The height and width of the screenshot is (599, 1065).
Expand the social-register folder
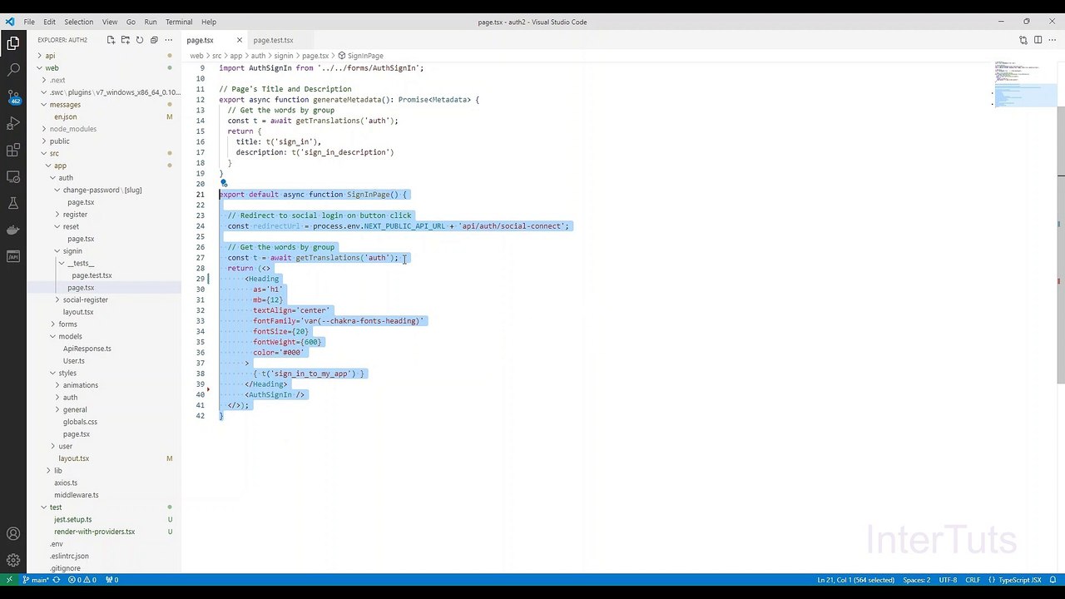pos(85,299)
